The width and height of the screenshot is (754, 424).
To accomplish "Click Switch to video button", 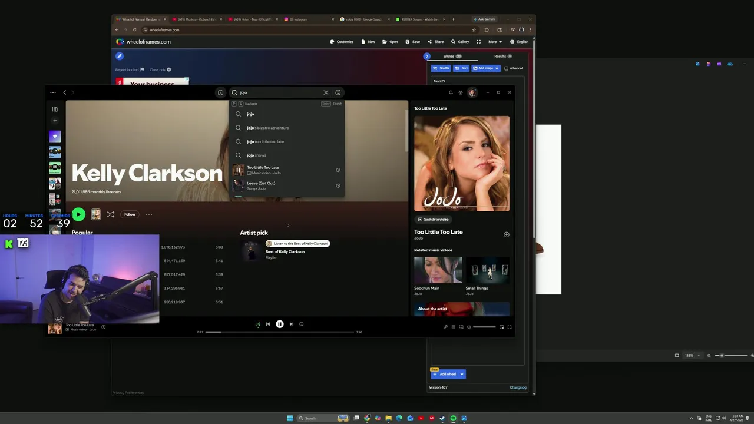I will coord(434,219).
